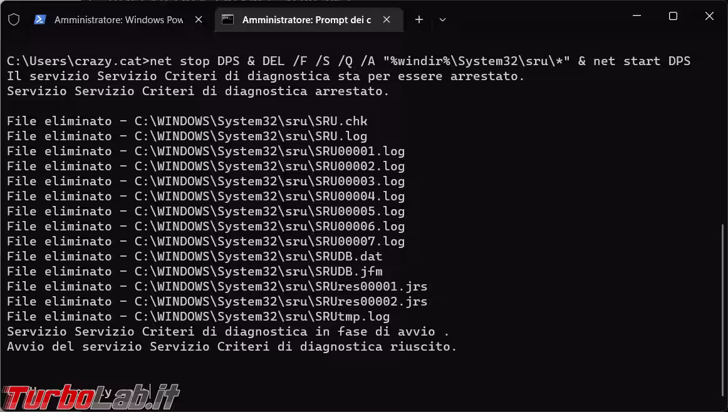
Task: Click the Command Prompt icon on the active tab
Action: [228, 20]
